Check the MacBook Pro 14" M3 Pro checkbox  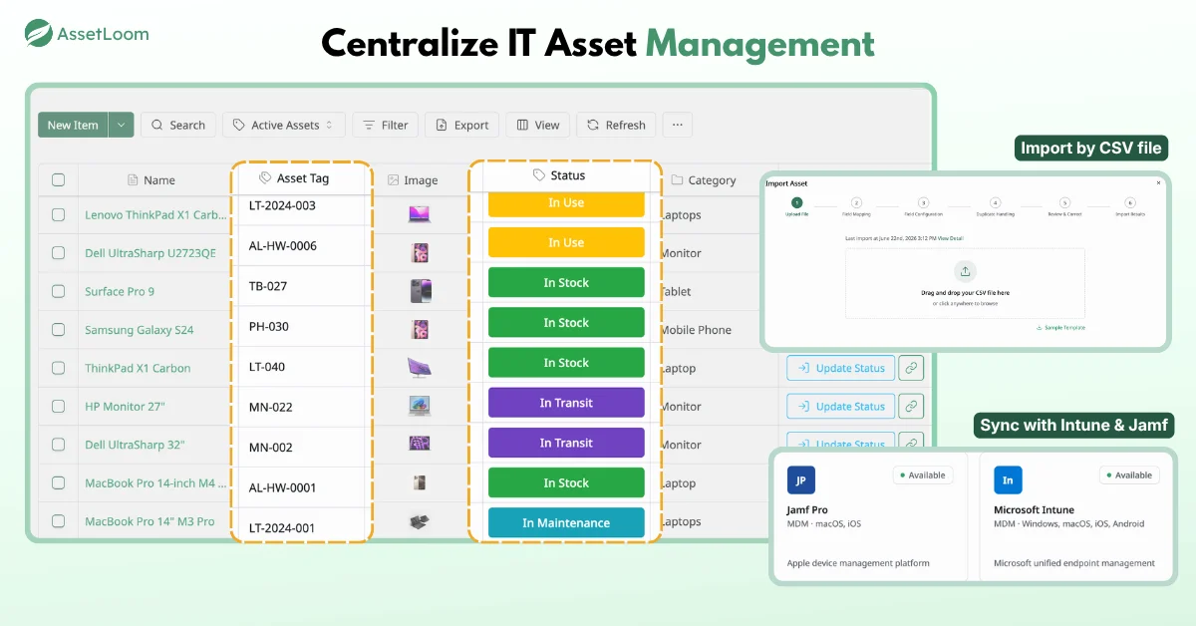coord(58,521)
